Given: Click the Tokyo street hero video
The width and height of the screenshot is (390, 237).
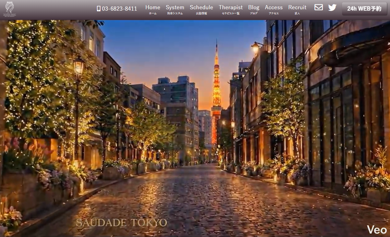Looking at the screenshot, I should click(x=195, y=128).
